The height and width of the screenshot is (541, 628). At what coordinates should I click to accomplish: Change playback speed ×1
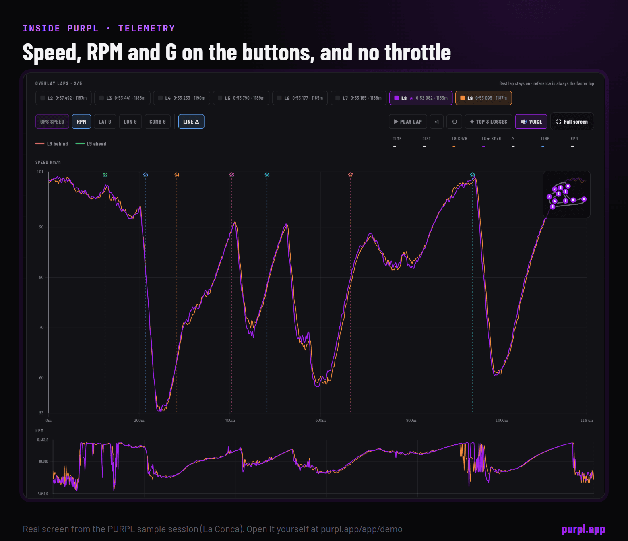437,122
